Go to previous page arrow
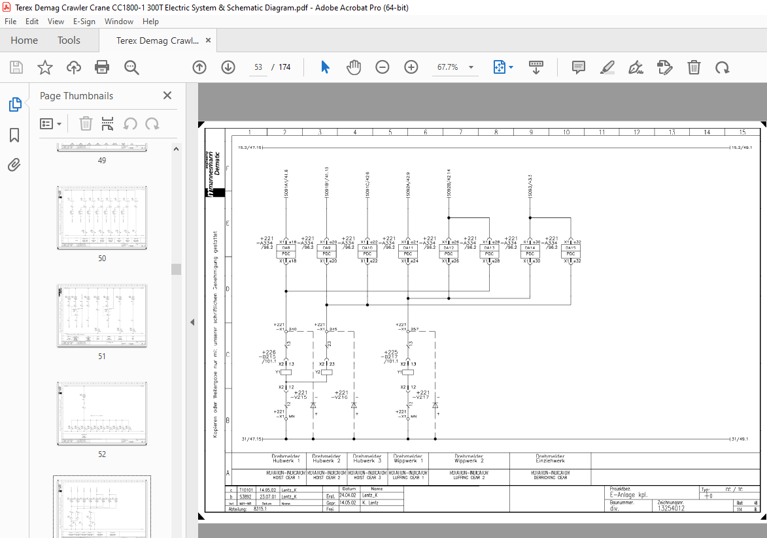The image size is (767, 538). (x=199, y=67)
